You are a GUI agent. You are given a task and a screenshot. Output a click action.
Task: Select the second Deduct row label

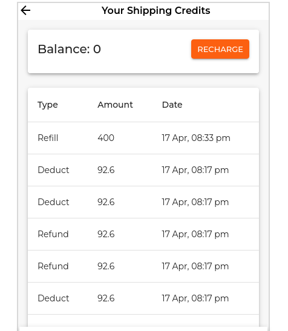click(x=53, y=202)
